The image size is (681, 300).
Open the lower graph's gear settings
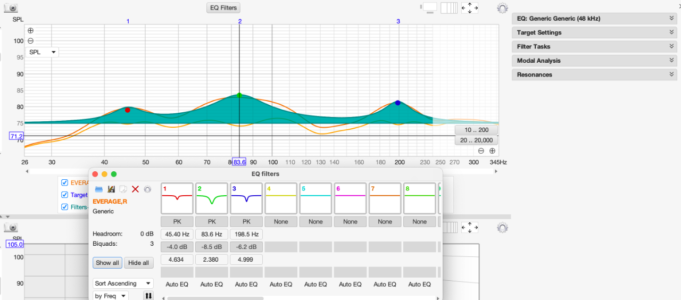click(502, 228)
